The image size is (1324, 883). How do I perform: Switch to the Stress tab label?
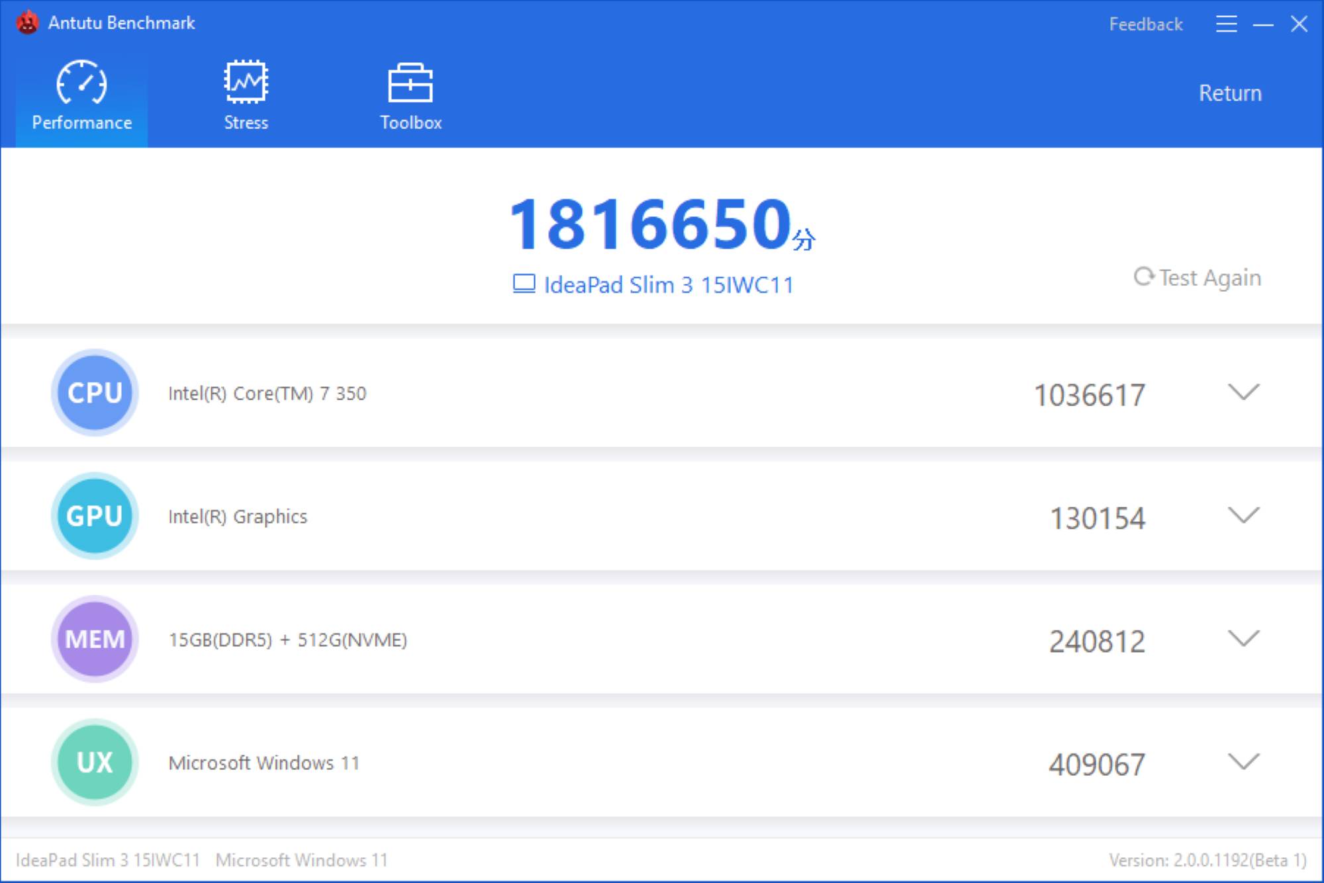tap(246, 122)
